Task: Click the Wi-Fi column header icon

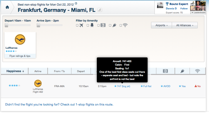Action: (x=197, y=71)
